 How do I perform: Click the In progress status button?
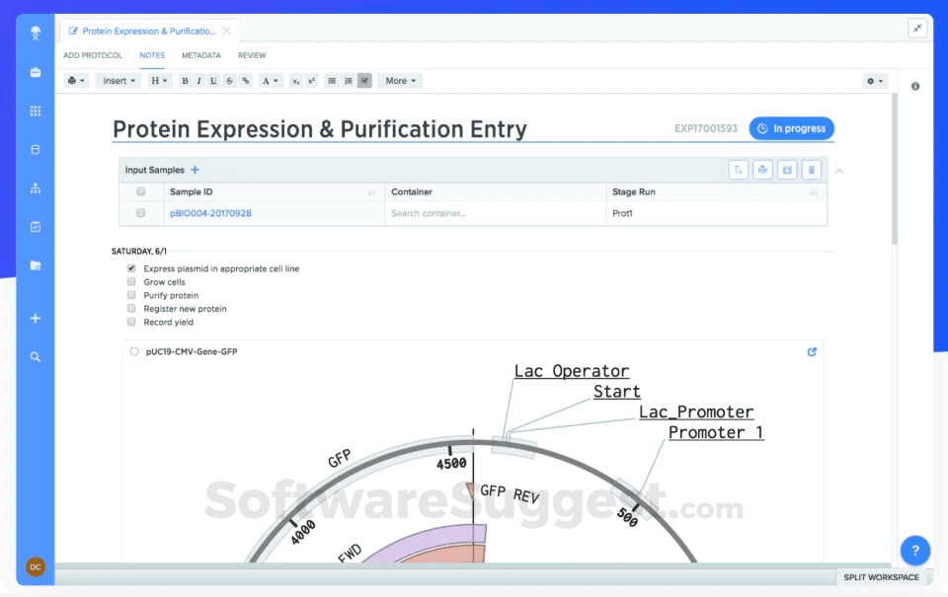(791, 128)
